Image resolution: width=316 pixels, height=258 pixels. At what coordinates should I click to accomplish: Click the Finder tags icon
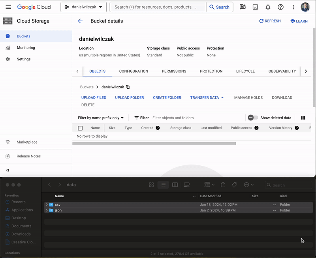(234, 185)
